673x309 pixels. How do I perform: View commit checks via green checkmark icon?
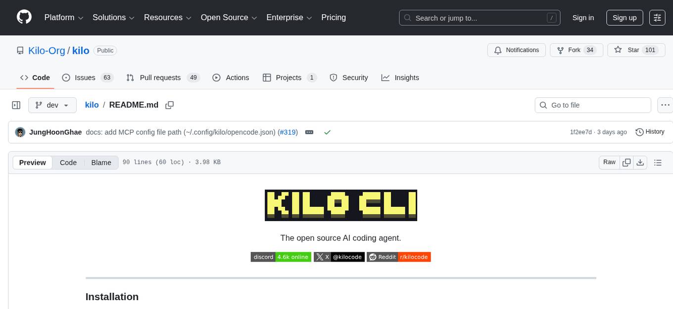[327, 132]
